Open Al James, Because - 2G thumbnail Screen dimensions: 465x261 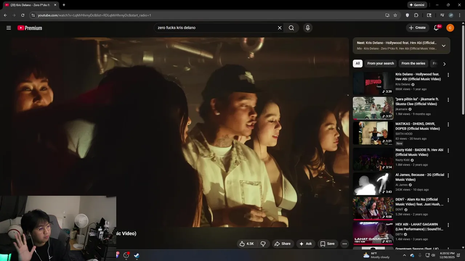pos(373,184)
